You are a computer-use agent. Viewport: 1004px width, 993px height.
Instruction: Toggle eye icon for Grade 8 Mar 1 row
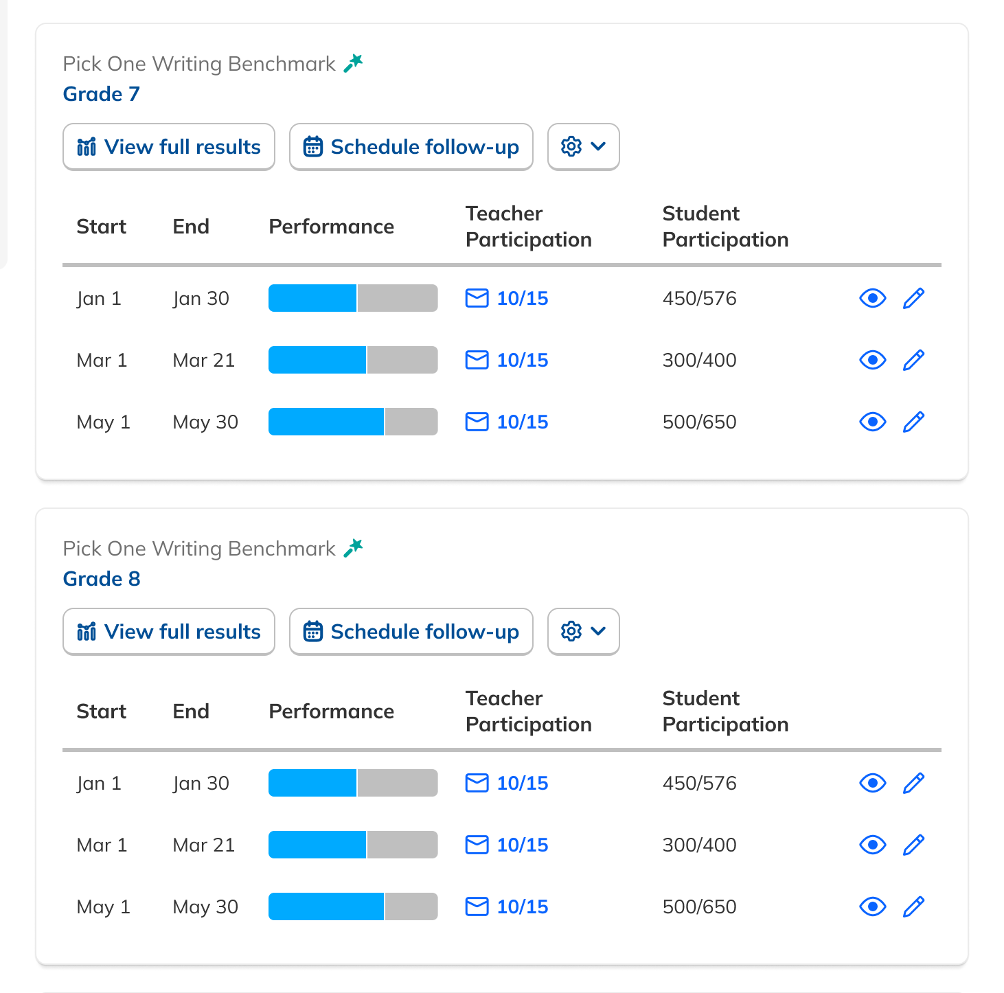pyautogui.click(x=872, y=845)
